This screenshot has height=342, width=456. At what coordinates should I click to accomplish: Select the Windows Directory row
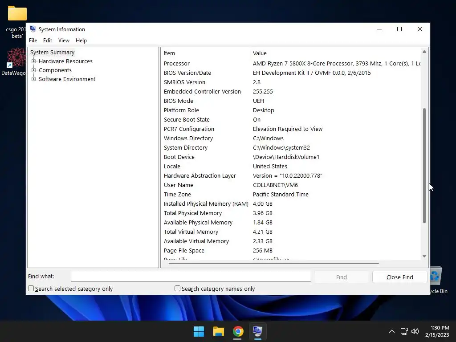(x=291, y=138)
